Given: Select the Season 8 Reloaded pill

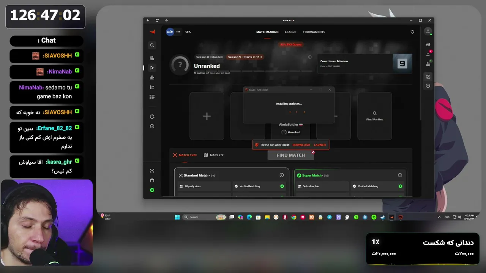Looking at the screenshot, I should pos(209,57).
